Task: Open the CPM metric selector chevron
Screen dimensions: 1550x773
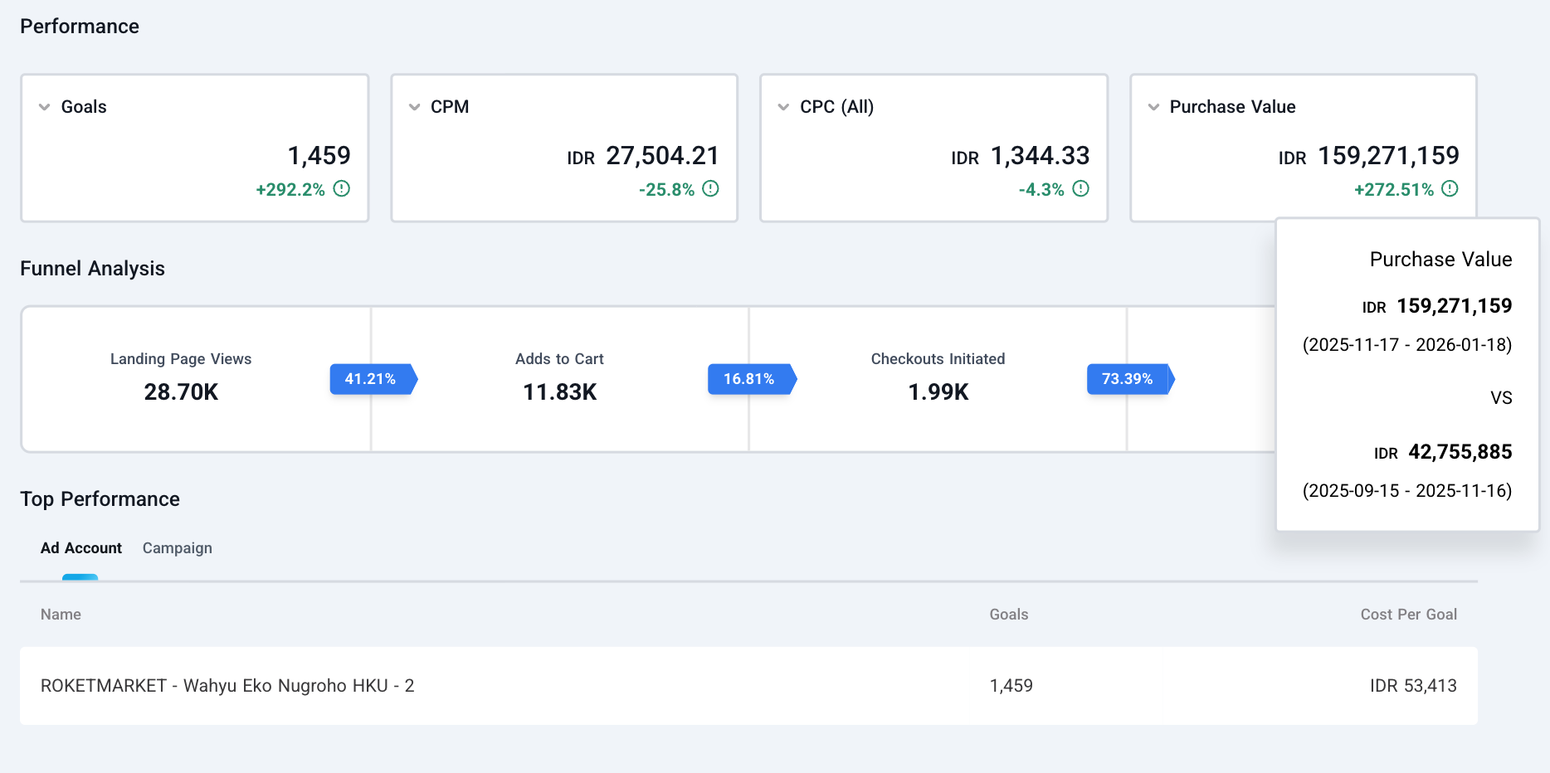Action: pyautogui.click(x=414, y=107)
